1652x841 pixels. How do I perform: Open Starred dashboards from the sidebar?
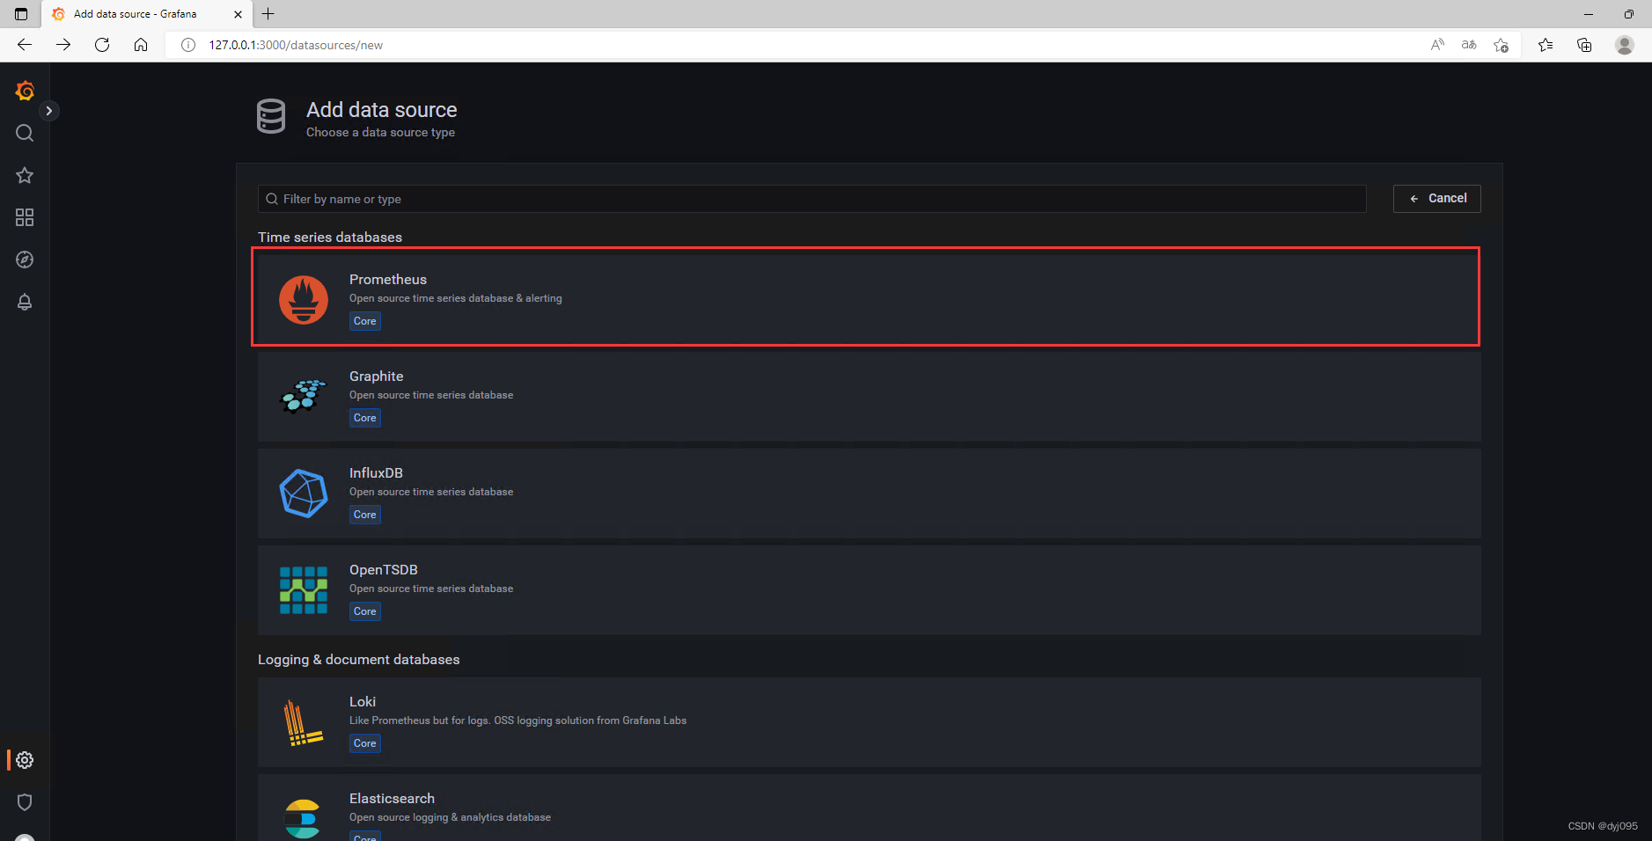coord(25,175)
